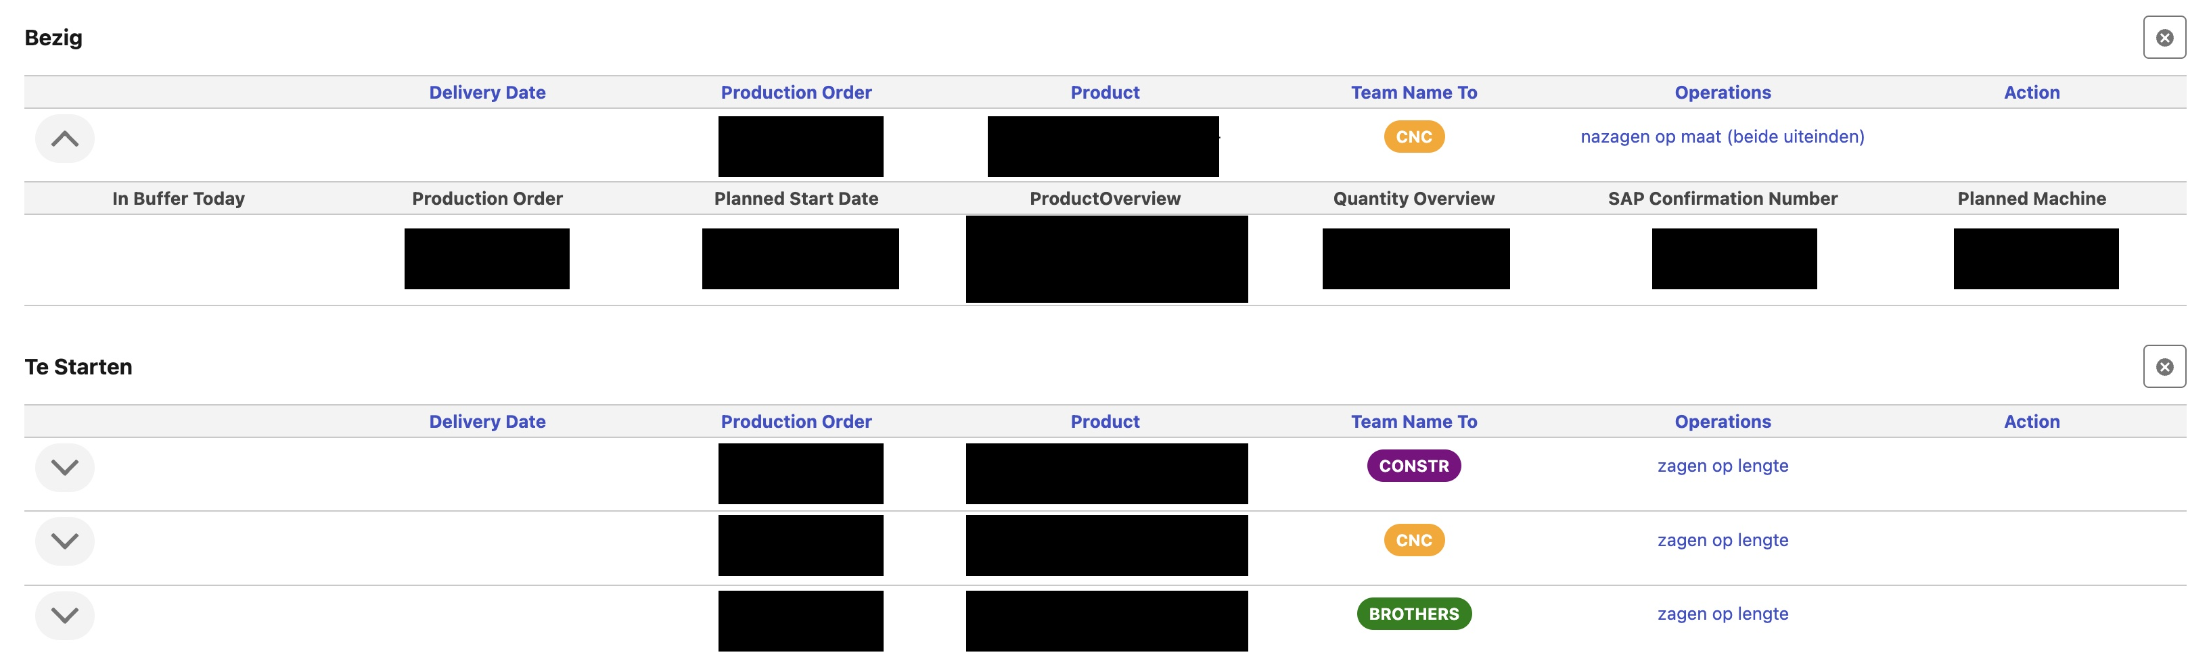Sort Te Starten table by Product
Viewport: 2188px width, 661px height.
(1104, 422)
